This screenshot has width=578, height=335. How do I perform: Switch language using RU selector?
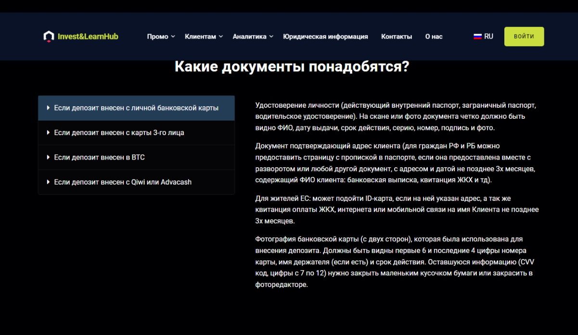pos(483,37)
